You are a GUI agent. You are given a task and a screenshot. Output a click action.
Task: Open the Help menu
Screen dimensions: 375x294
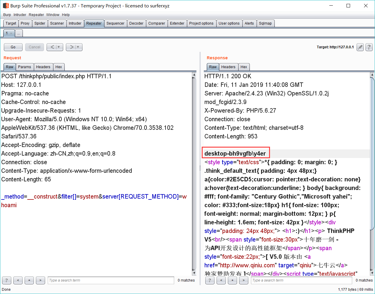(66, 15)
